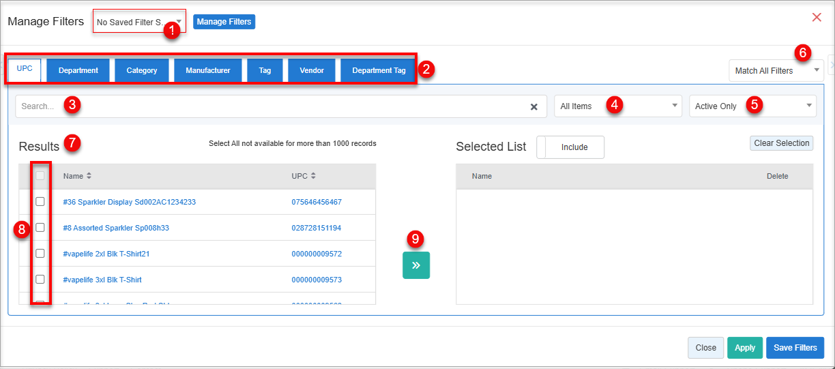
Task: Expand the All Items dropdown
Action: (x=617, y=106)
